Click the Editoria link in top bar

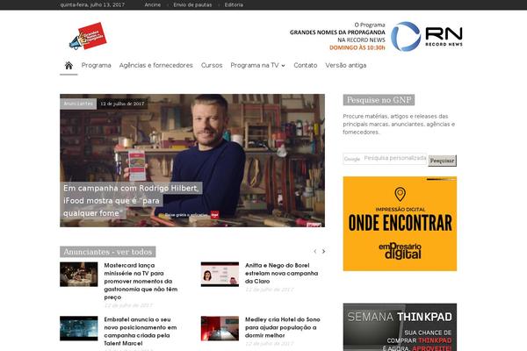[234, 4]
